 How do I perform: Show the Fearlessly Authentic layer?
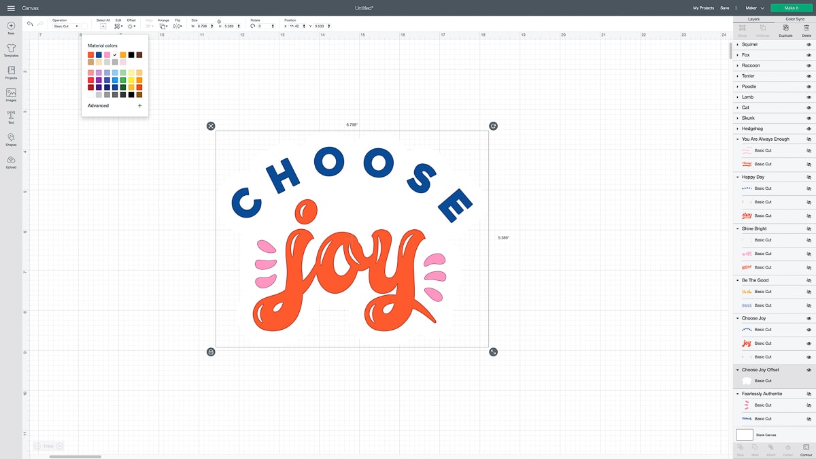(x=809, y=394)
